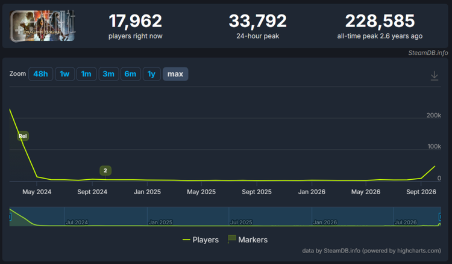
Task: Click the chart download icon
Action: click(434, 76)
